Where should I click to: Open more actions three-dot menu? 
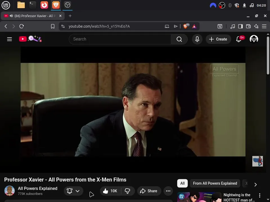point(168,191)
